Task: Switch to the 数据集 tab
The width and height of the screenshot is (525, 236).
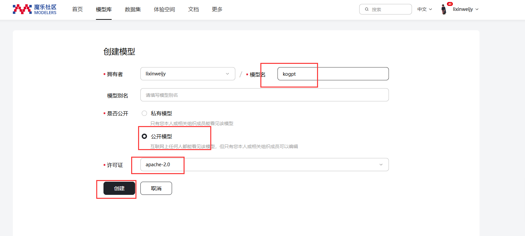Action: point(133,9)
